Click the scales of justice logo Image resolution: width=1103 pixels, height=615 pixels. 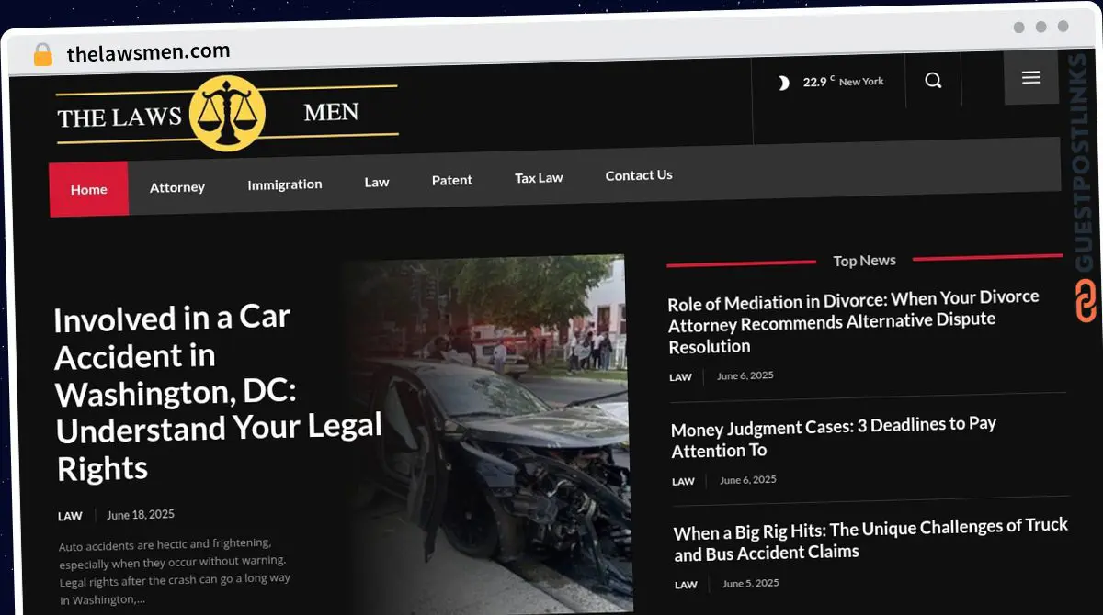227,114
